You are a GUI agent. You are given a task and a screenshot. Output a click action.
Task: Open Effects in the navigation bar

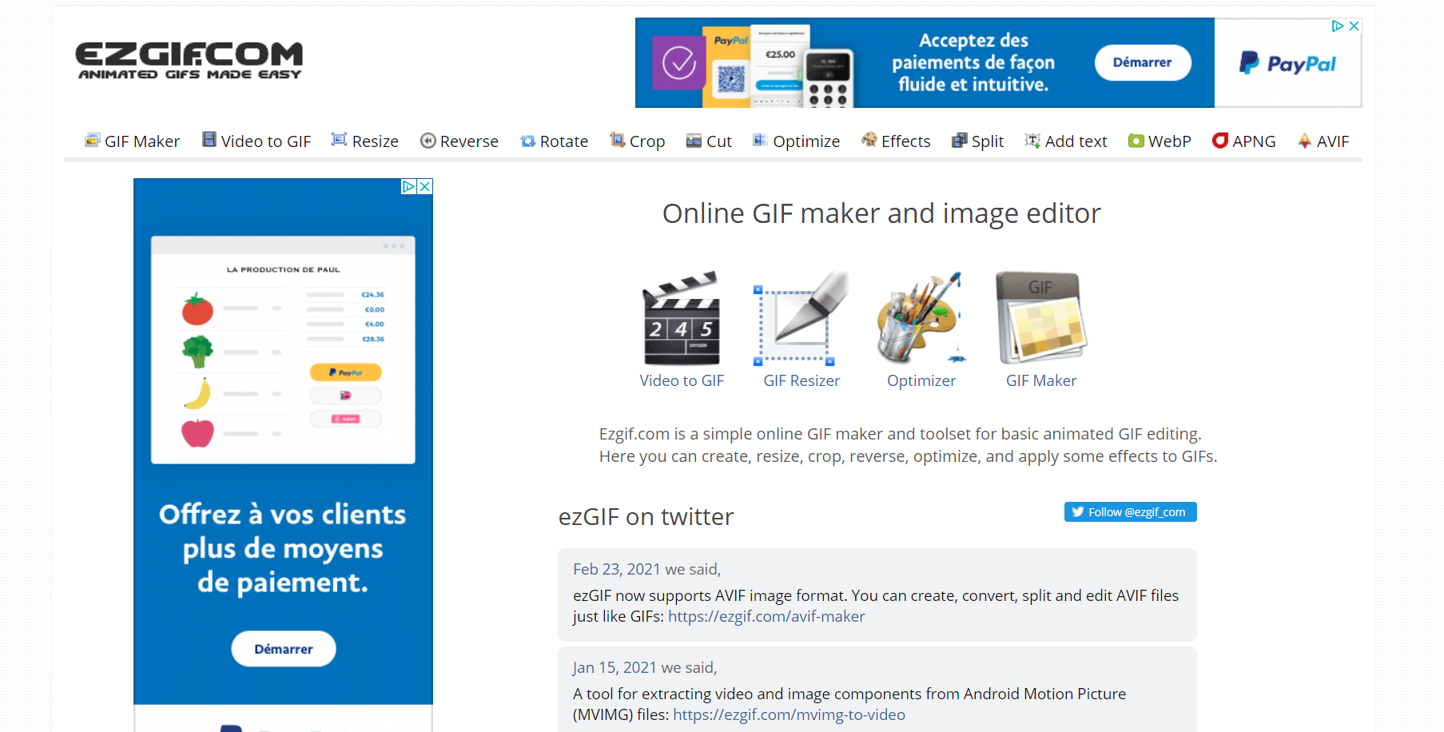(x=896, y=141)
